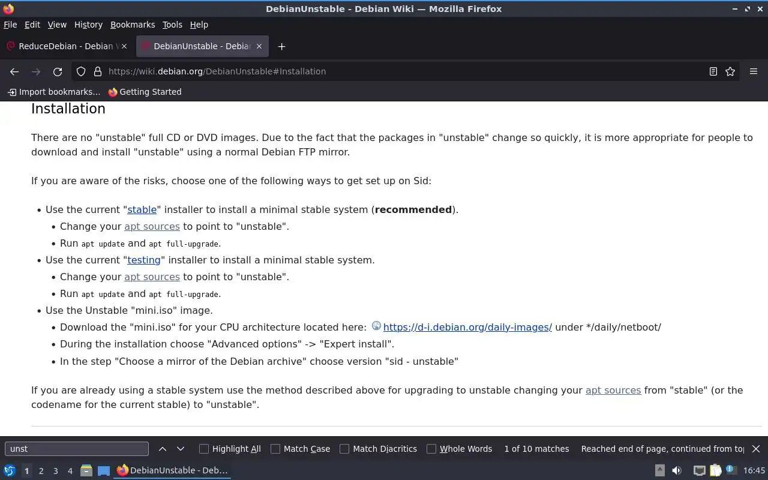The image size is (768, 480).
Task: Follow the "testing" installer link
Action: click(144, 260)
